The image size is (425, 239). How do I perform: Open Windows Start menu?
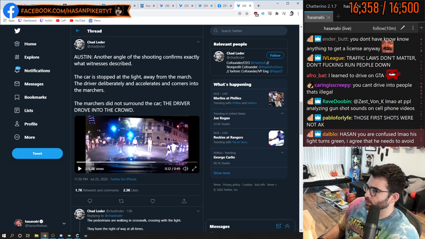(4, 236)
